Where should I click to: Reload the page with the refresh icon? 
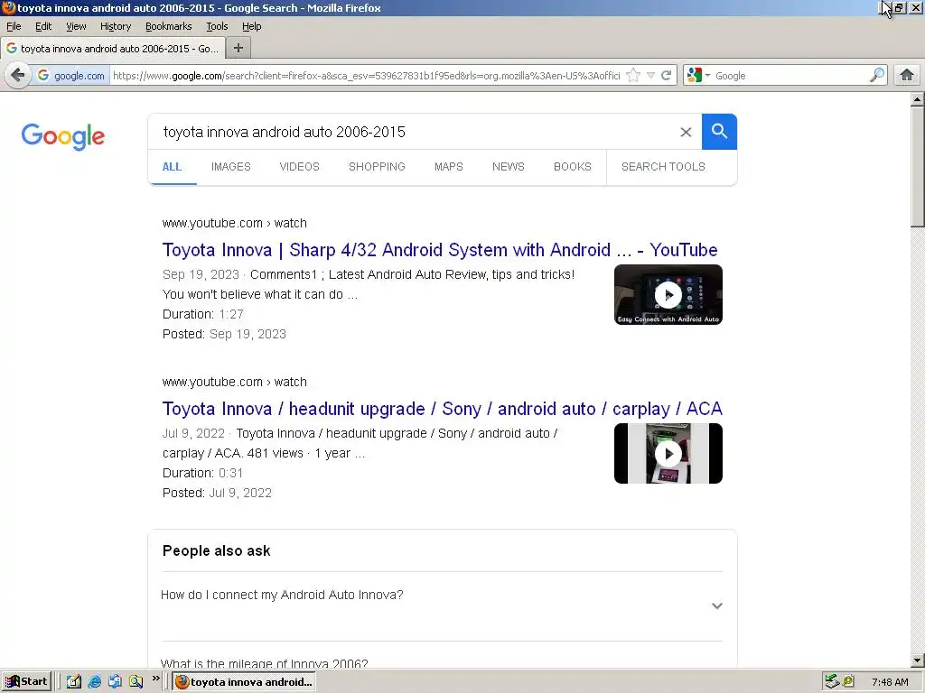(x=667, y=76)
